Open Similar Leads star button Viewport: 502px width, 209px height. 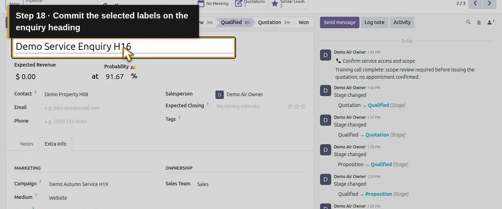coord(288,3)
